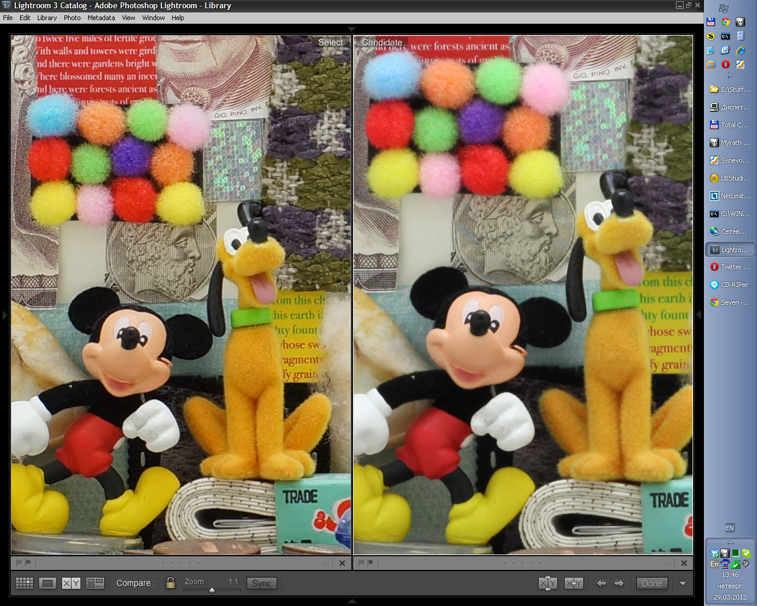Restore the Lightroom window size

(688, 5)
